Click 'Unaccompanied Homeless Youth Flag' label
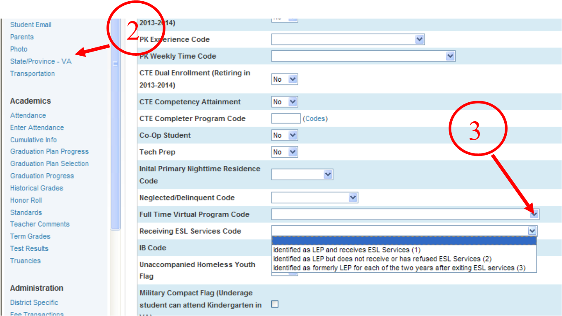 pos(197,270)
